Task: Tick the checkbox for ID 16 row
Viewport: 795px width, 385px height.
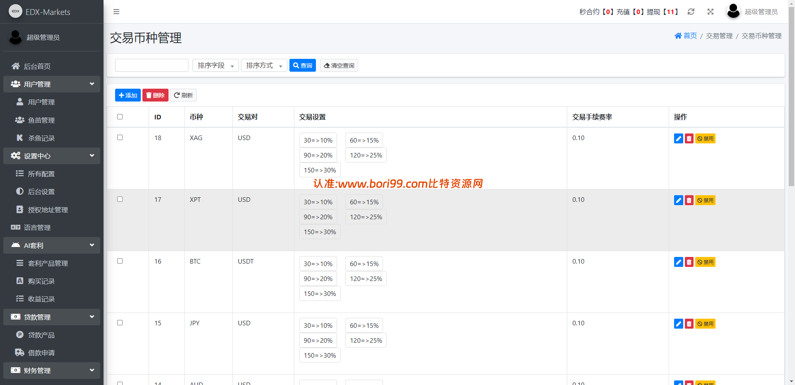Action: click(x=120, y=261)
